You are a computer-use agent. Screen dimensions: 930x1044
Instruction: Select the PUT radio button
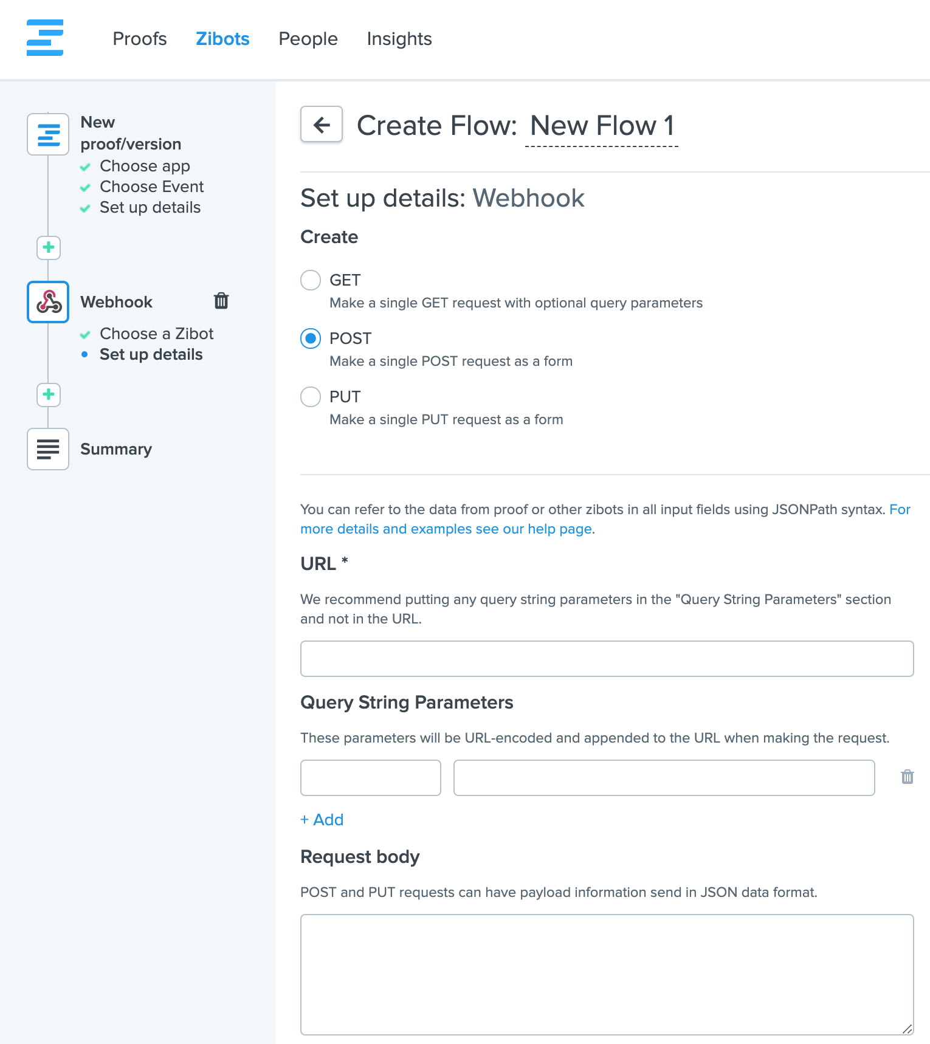311,397
